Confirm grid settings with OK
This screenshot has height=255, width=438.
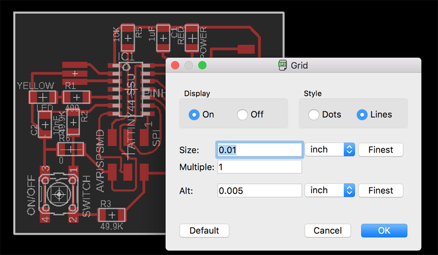click(384, 231)
